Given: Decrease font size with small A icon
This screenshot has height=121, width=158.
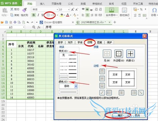Looking at the screenshot, I should 77,9.
